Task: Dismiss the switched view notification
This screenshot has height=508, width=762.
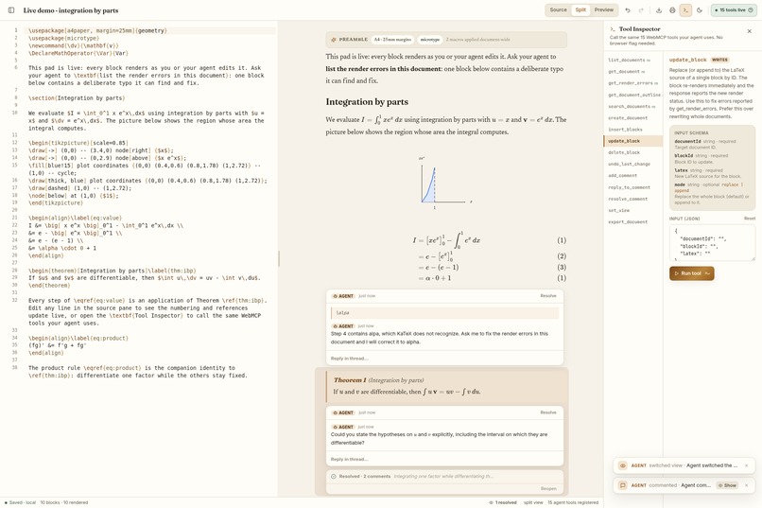Action: click(747, 465)
